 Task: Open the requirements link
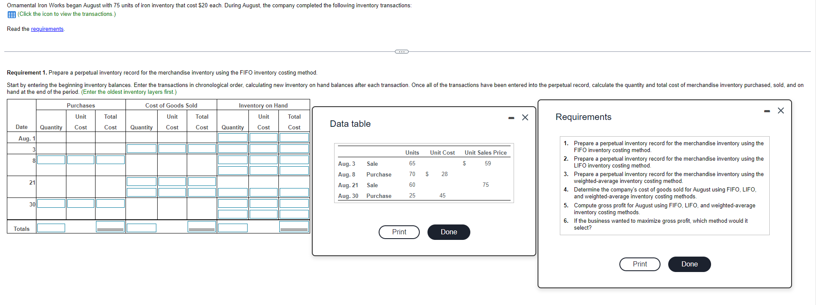click(47, 29)
